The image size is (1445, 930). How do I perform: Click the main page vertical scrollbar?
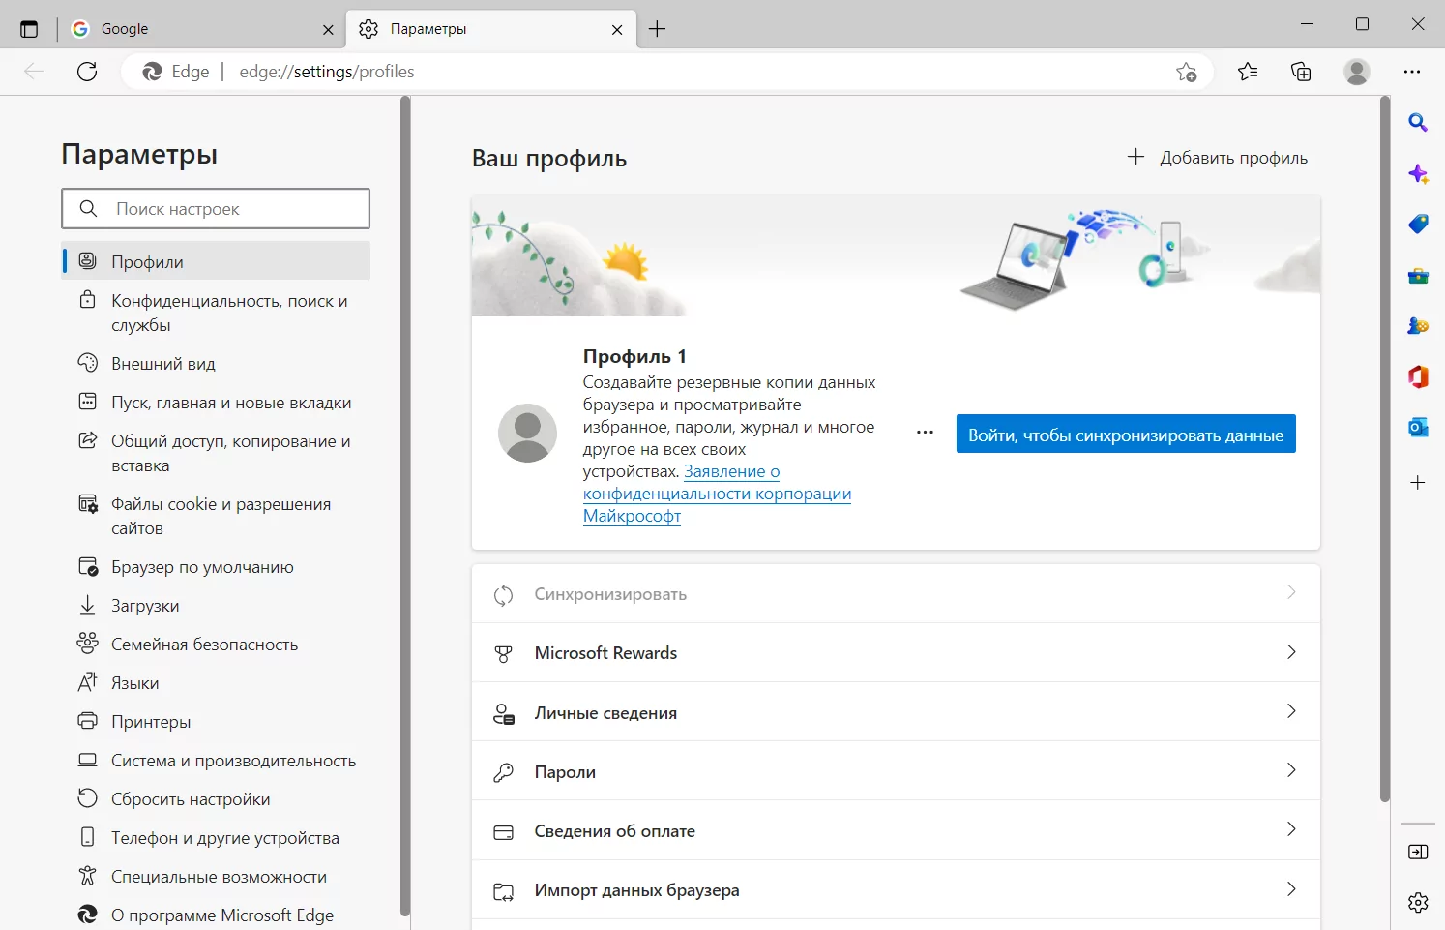(1384, 450)
